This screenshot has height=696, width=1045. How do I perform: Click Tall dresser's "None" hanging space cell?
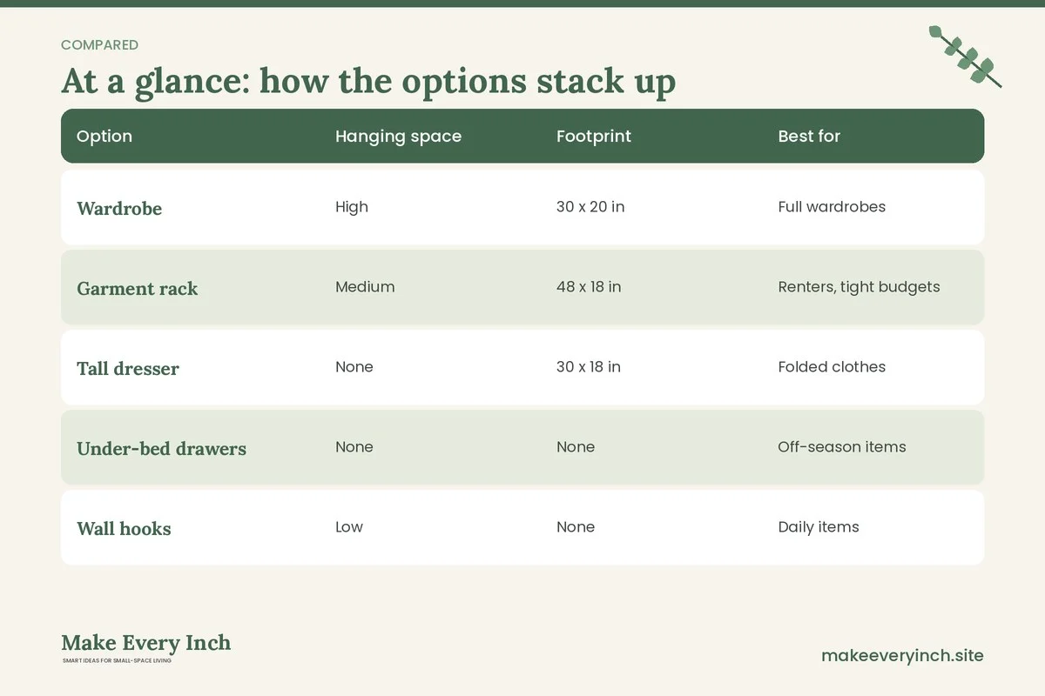tap(354, 367)
